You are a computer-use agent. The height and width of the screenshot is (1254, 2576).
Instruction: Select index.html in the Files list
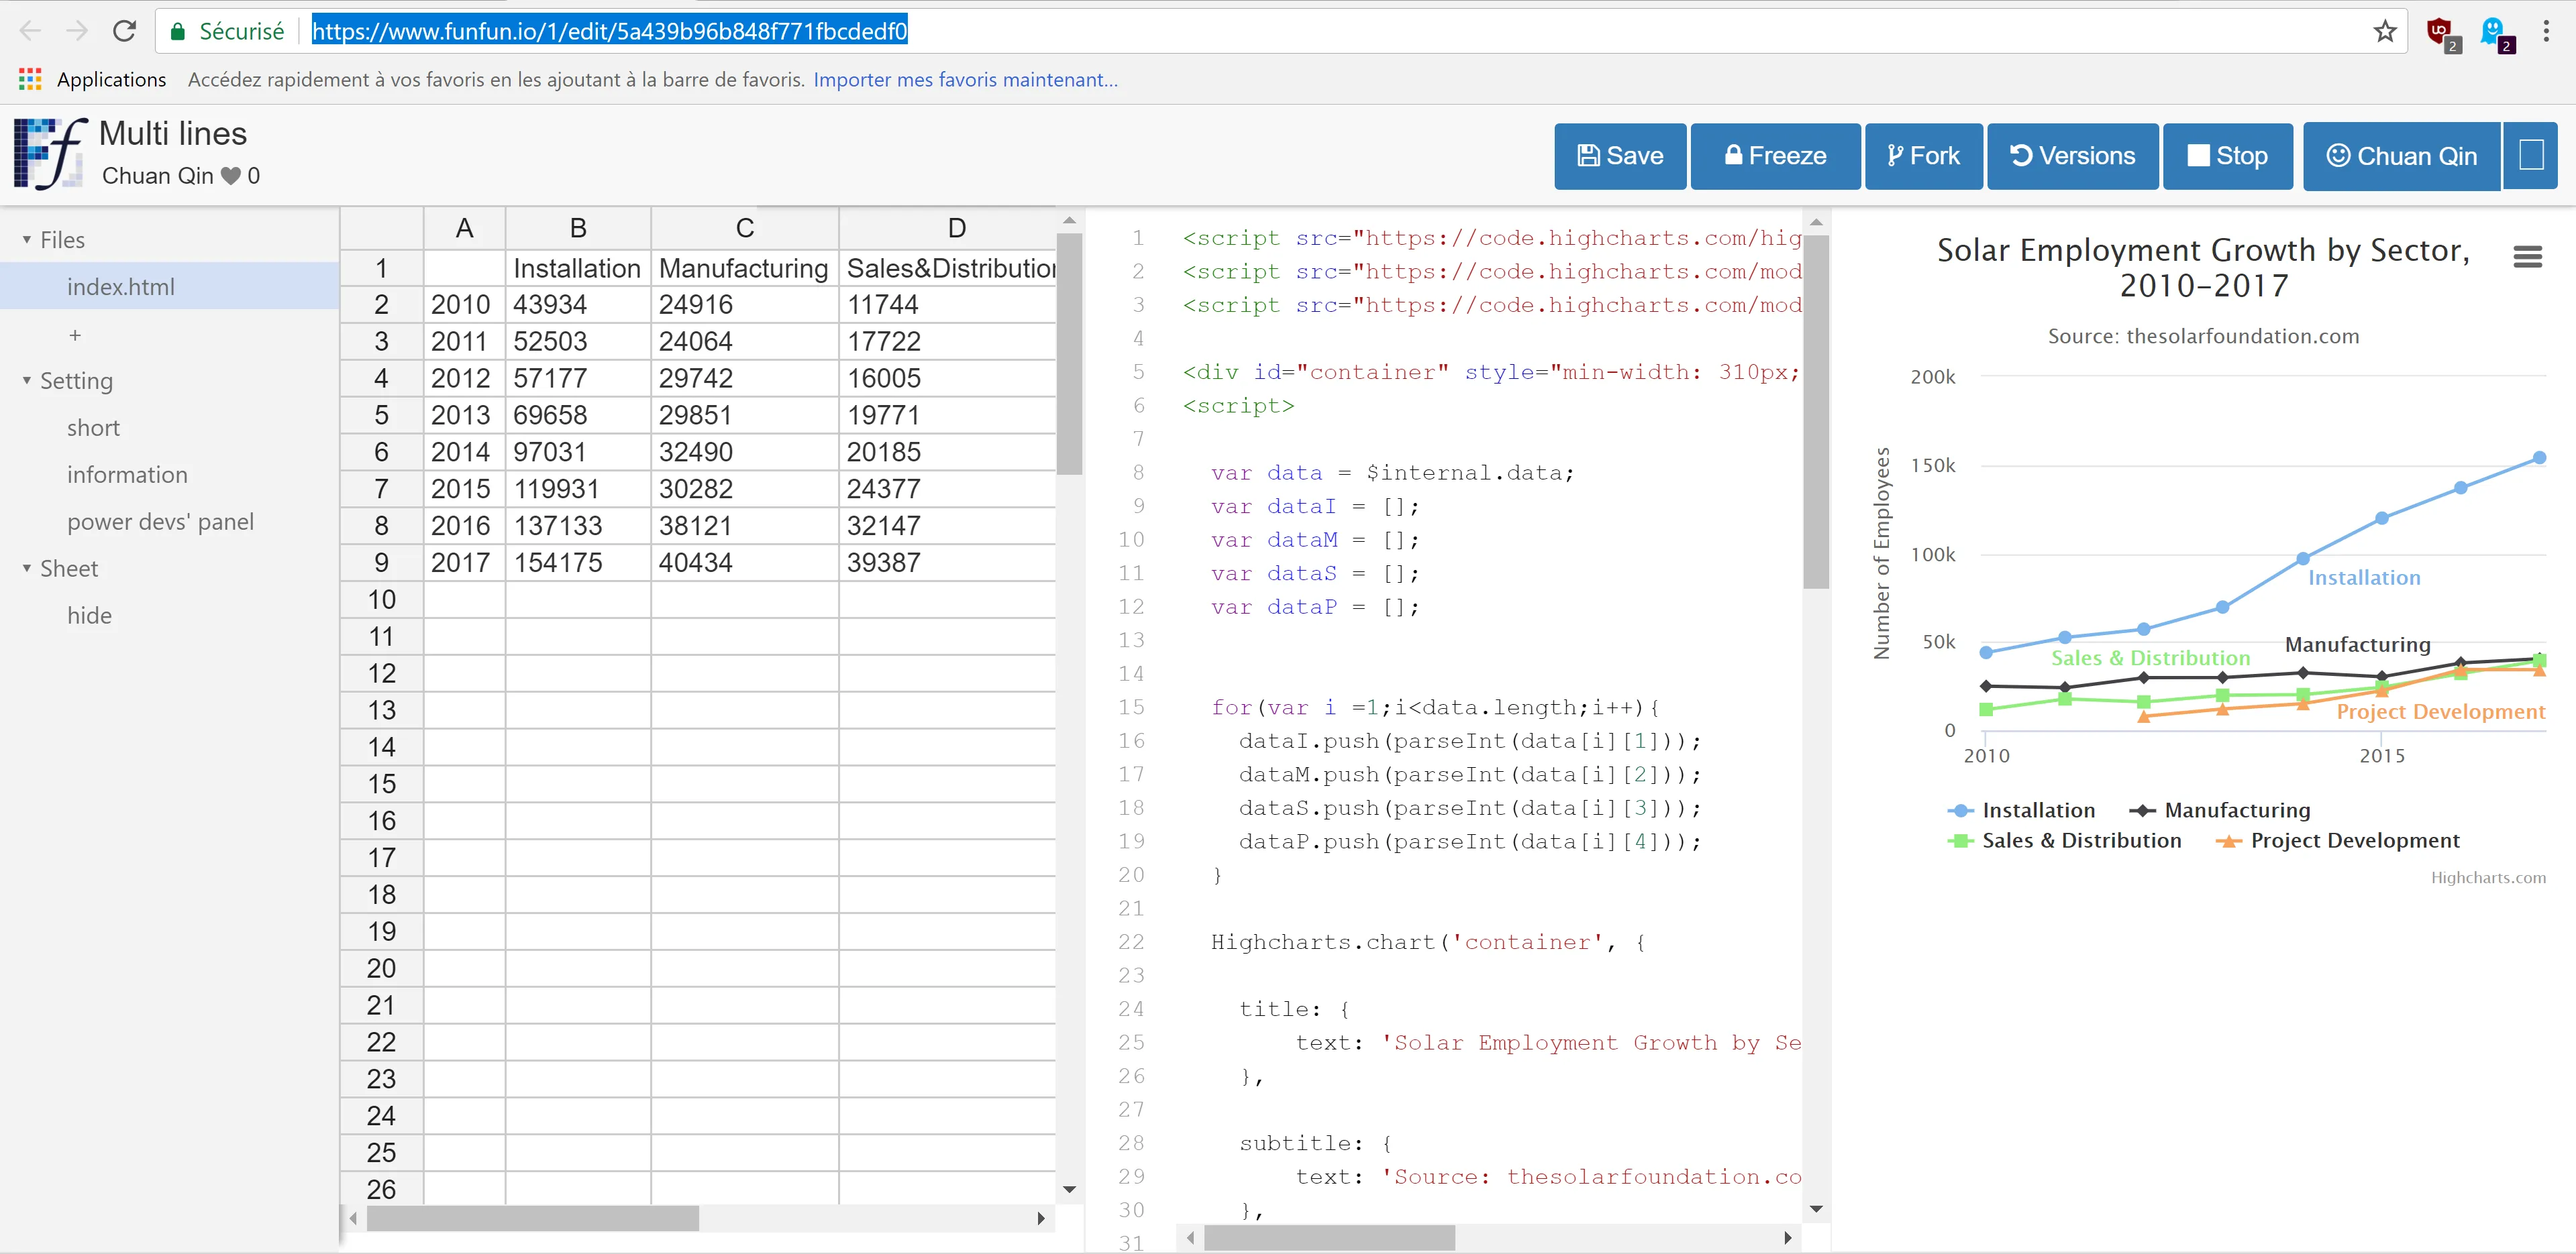coord(120,287)
